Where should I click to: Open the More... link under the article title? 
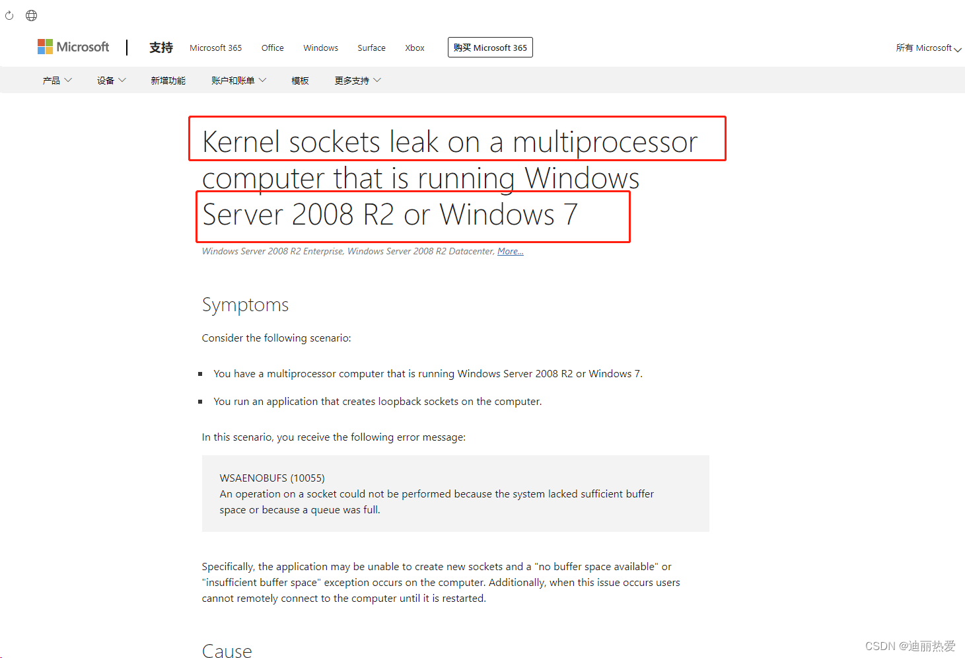coord(510,250)
